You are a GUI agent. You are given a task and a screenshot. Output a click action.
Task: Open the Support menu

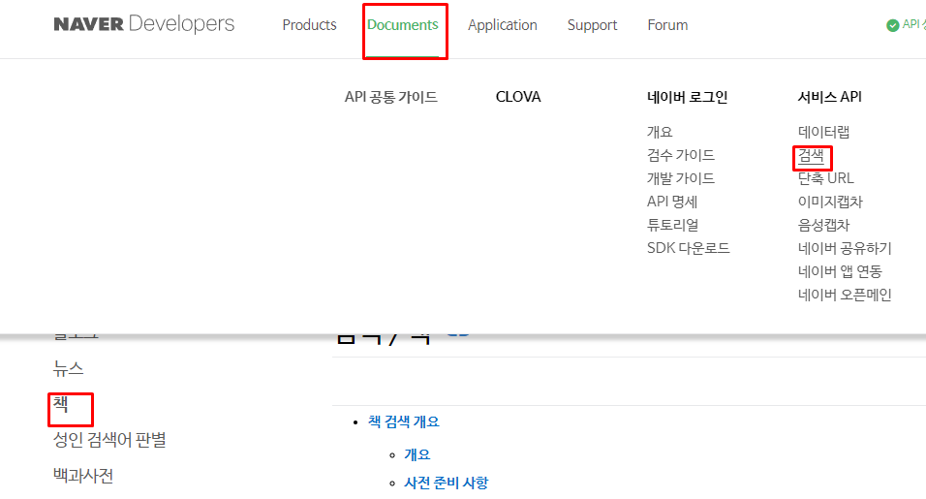click(593, 25)
